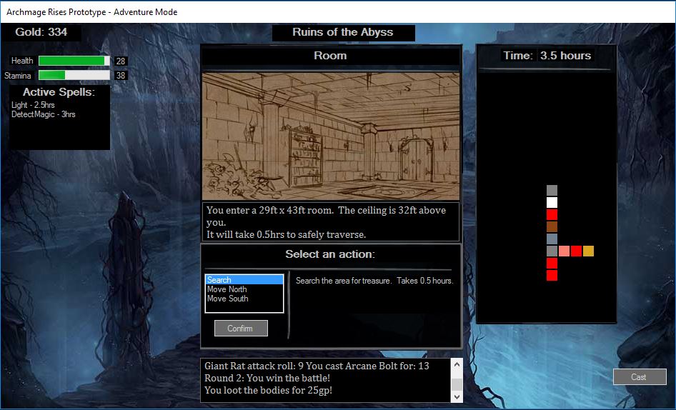Select Search in the action list
This screenshot has width=676, height=410.
point(244,280)
